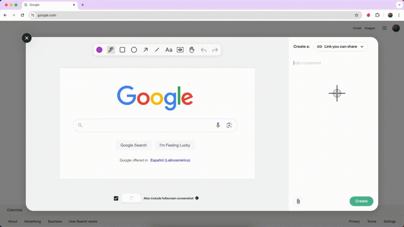404x227 pixels.
Task: Close the screenshot editor with X button
Action: [27, 38]
